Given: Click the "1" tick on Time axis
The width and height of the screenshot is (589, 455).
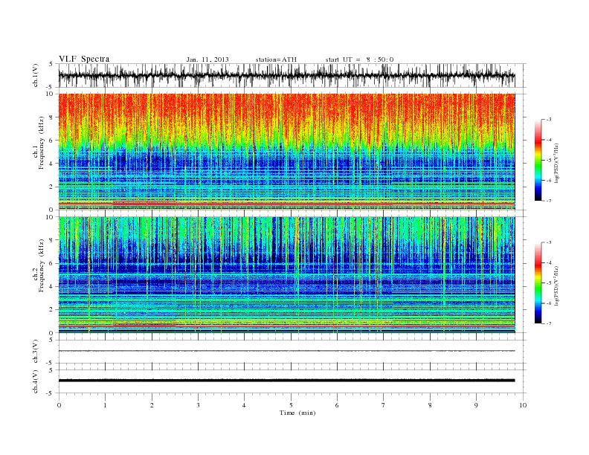Looking at the screenshot, I should click(105, 405).
